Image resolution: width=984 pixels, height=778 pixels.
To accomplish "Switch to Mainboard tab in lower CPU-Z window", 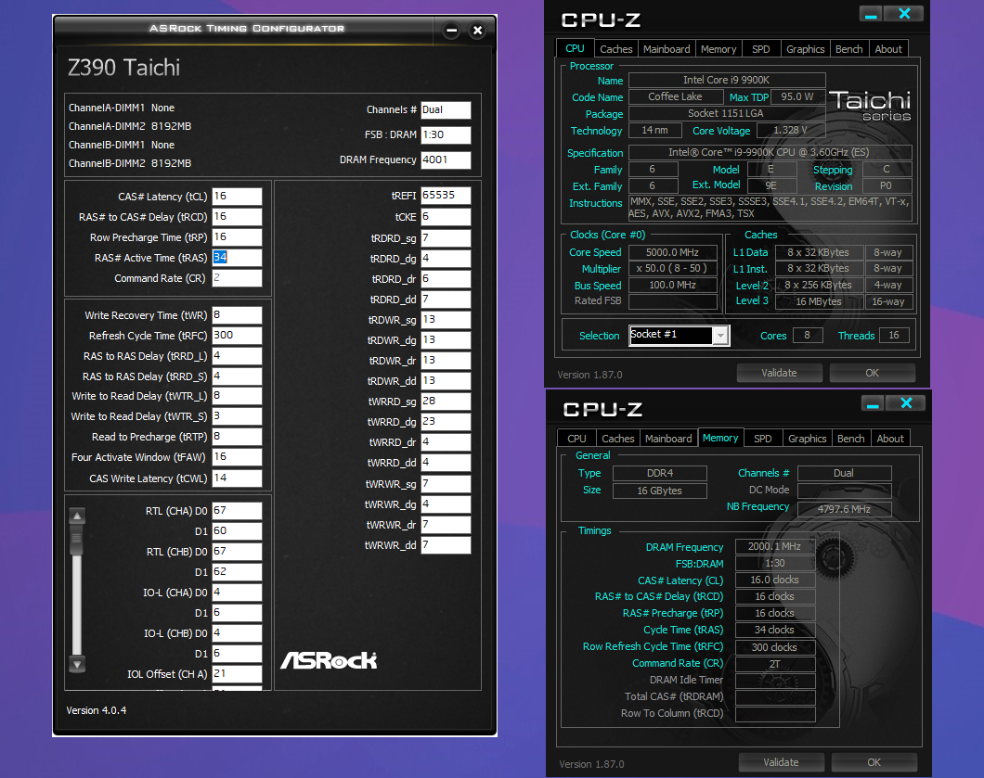I will (668, 439).
